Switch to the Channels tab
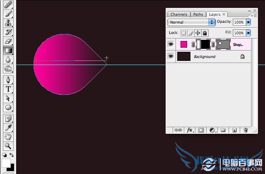 (x=179, y=15)
